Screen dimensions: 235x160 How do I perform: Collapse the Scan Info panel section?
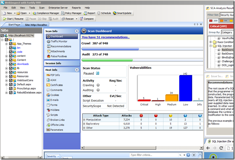point(76,31)
